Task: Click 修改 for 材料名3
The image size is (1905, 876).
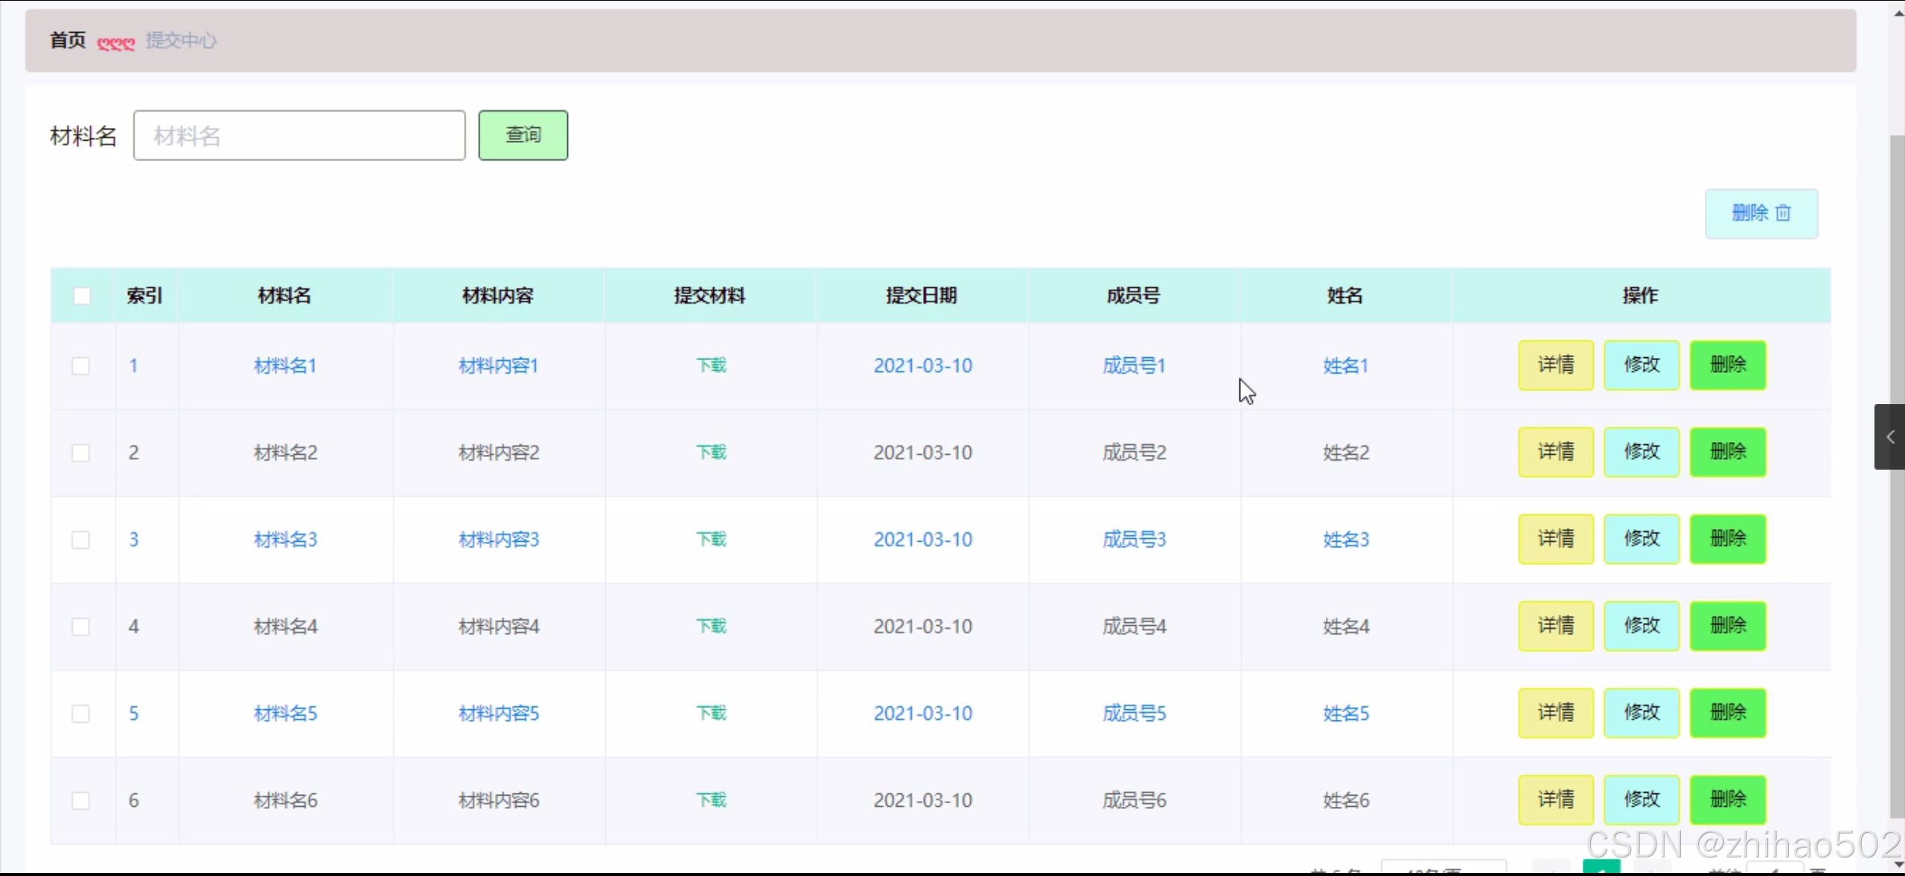Action: (x=1641, y=539)
